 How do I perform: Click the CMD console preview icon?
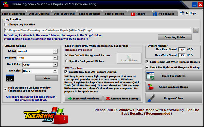click(x=10, y=78)
